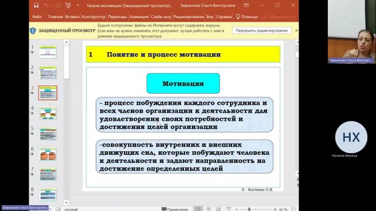Click the first definition text box about процесс побуждения
The image size is (376, 211).
[184, 115]
